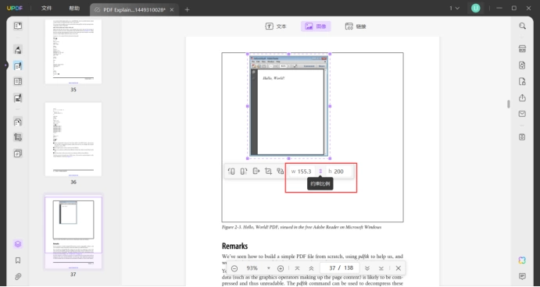Open the bookmark panel icon
540x287 pixels.
(18, 260)
